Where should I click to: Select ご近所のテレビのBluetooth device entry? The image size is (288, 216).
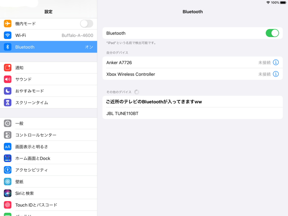(193, 102)
